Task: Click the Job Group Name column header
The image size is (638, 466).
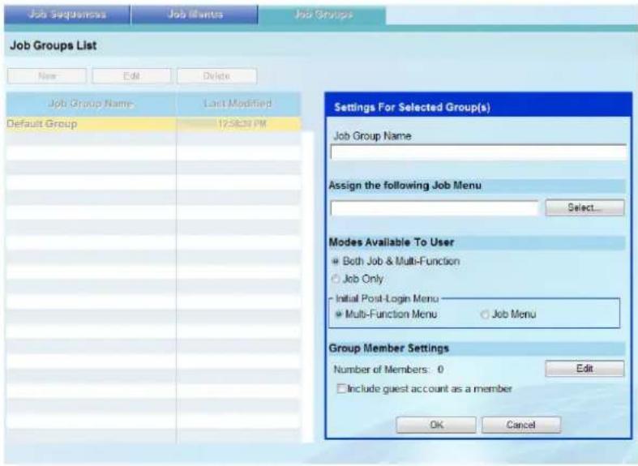Action: 91,104
